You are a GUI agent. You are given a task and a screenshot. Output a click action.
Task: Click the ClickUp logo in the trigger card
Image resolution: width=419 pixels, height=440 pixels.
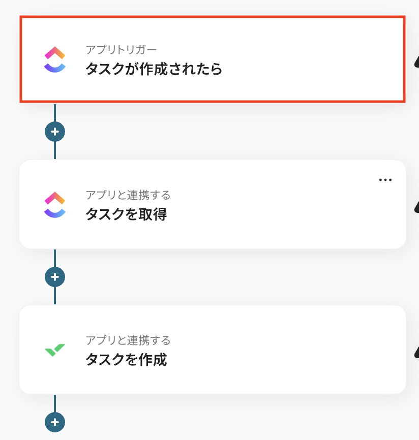[55, 59]
